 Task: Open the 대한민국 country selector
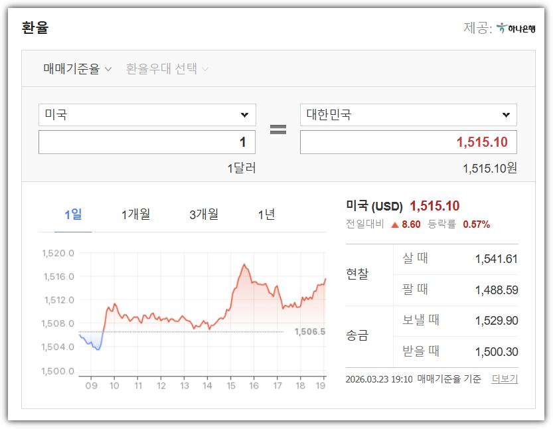408,114
